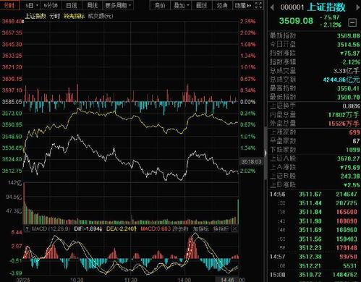
Task: Switch to the 周线 weekly chart tab
Action: pyautogui.click(x=92, y=5)
